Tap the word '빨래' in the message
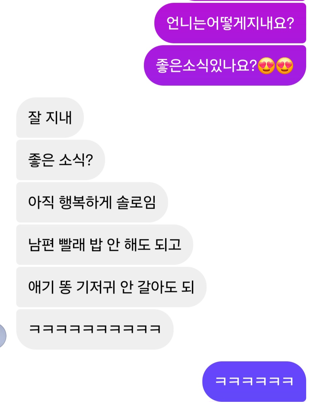314x402 pixels. click(72, 245)
